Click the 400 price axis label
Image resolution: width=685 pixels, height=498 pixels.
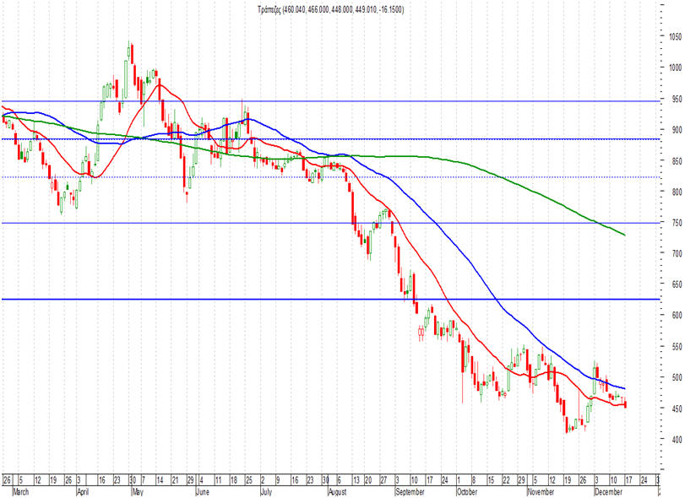[677, 440]
